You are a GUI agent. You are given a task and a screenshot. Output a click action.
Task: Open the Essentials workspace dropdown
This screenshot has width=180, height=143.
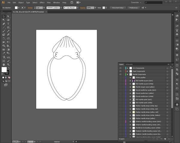[136, 2]
